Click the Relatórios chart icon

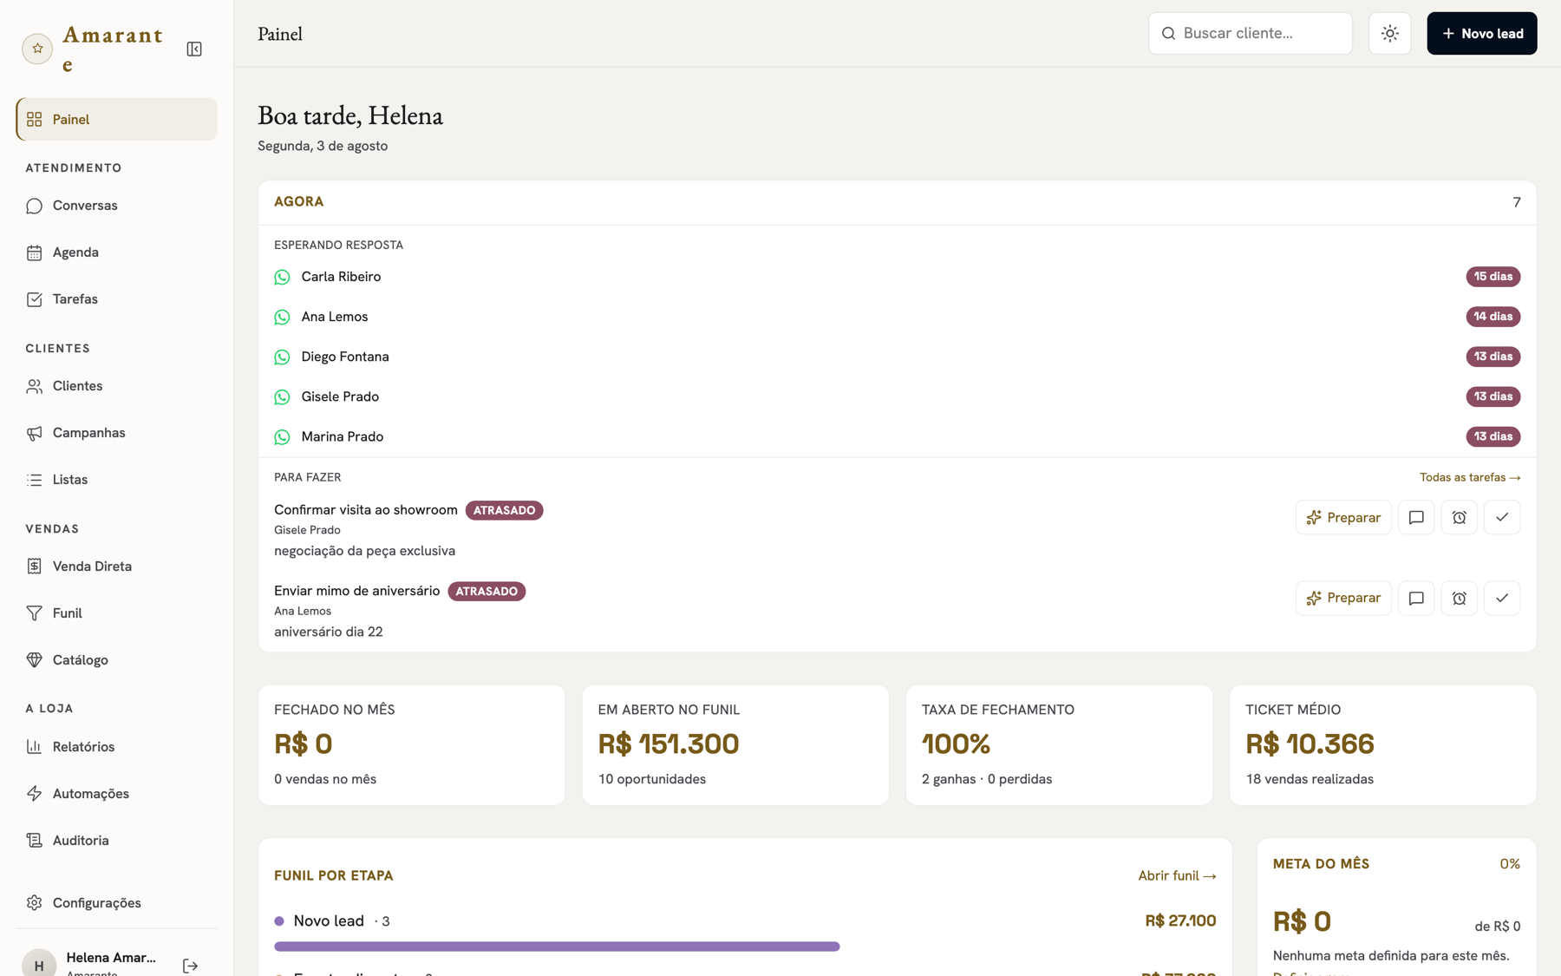pos(35,747)
